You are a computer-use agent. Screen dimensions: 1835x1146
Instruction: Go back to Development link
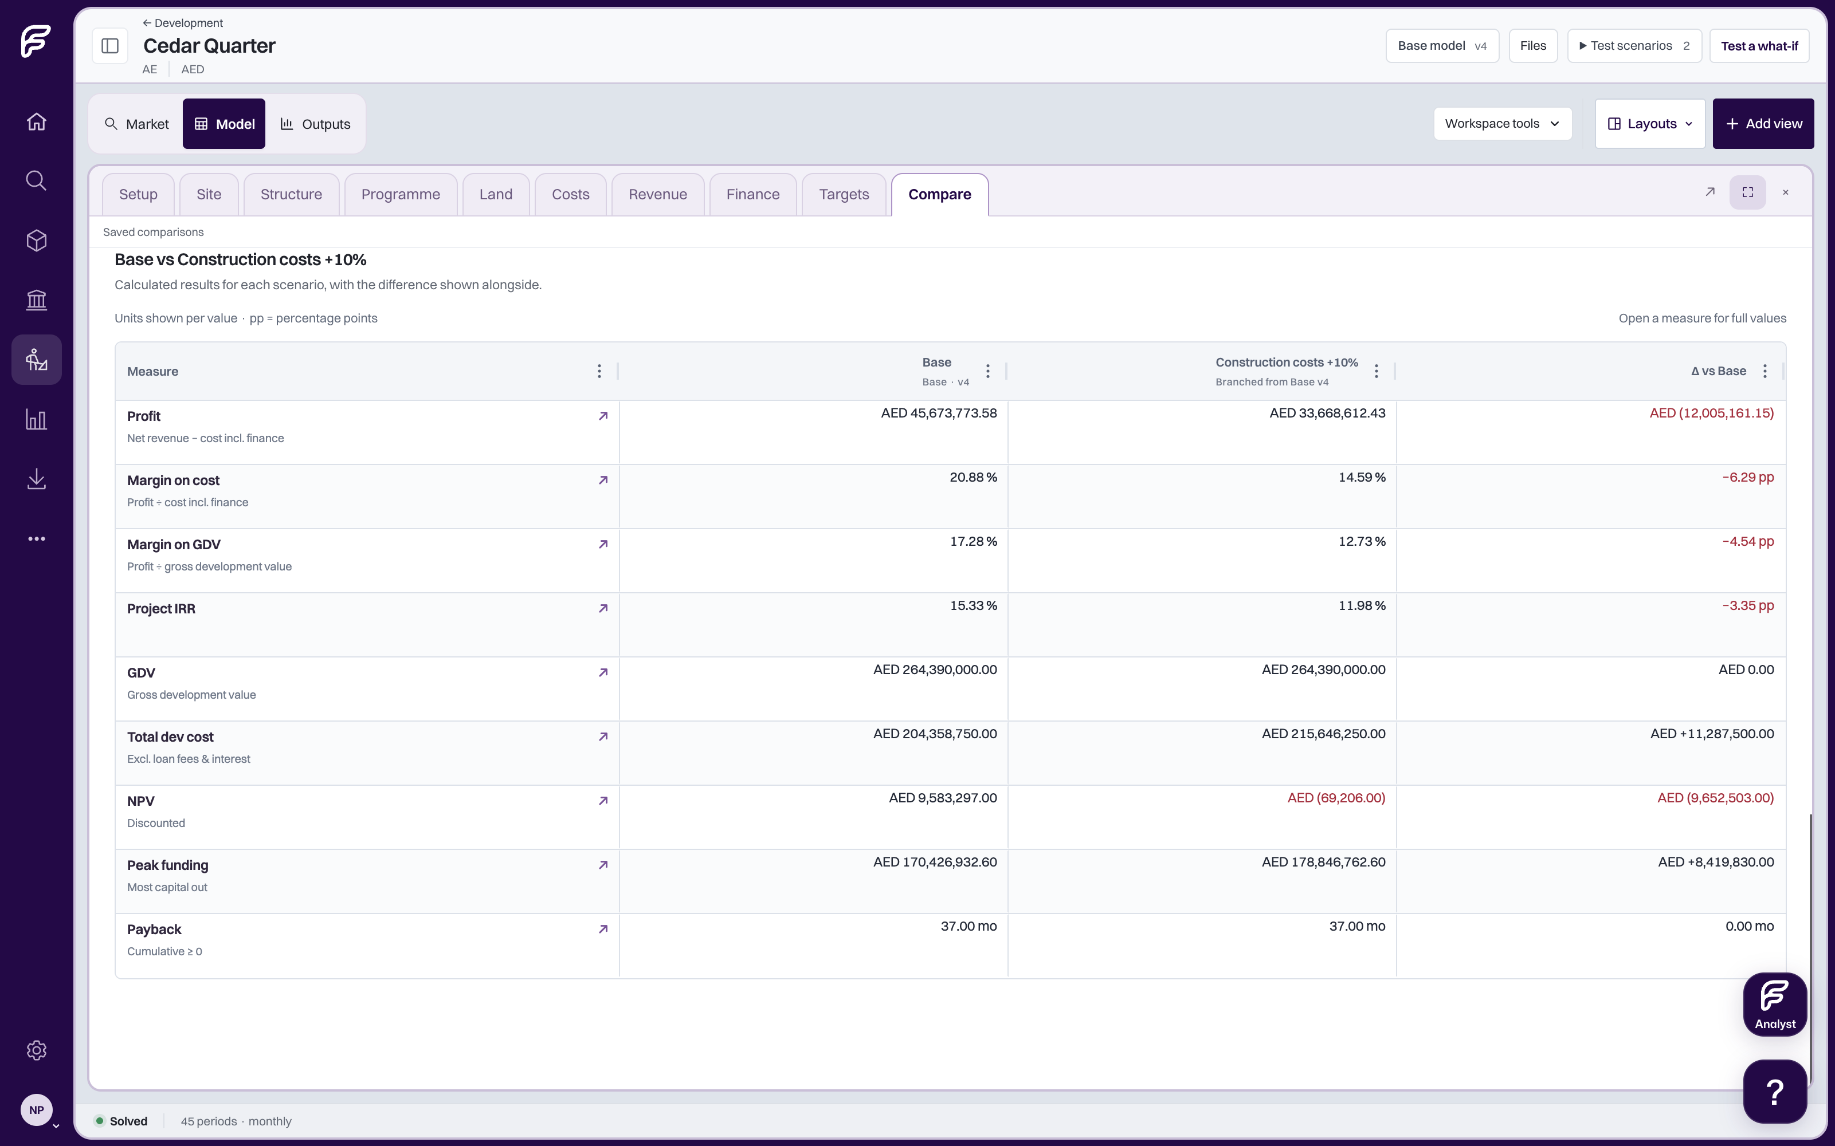pyautogui.click(x=183, y=23)
